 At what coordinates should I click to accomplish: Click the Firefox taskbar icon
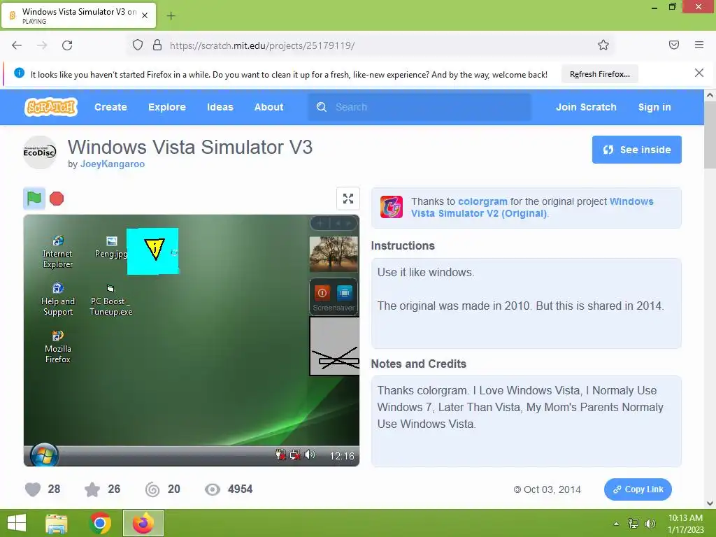pyautogui.click(x=143, y=523)
